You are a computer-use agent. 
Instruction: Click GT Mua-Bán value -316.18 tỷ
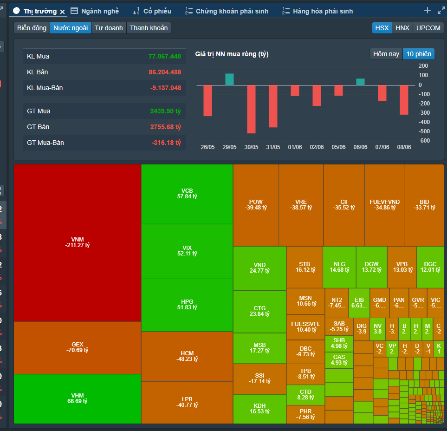tap(166, 143)
